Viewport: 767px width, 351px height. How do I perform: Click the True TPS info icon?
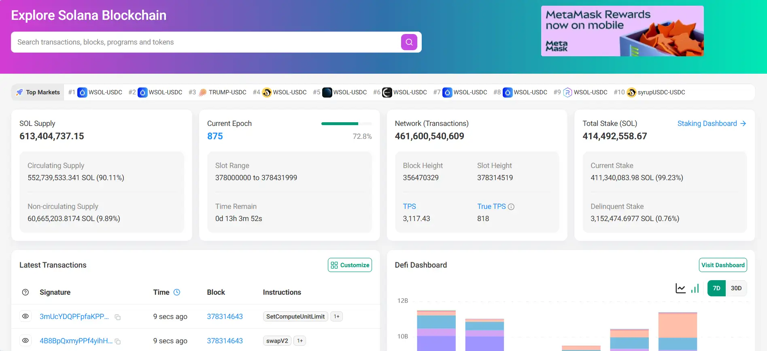click(511, 207)
